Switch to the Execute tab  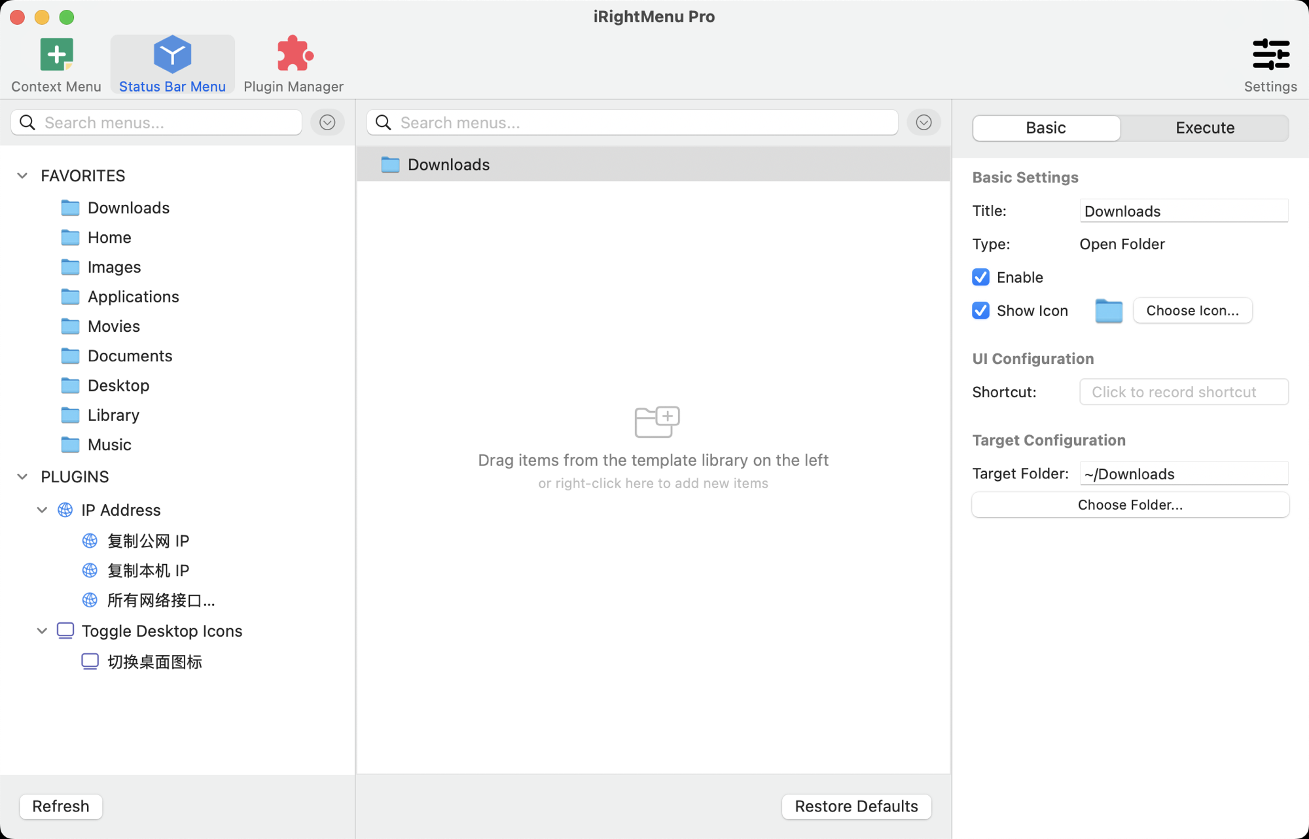pyautogui.click(x=1205, y=128)
